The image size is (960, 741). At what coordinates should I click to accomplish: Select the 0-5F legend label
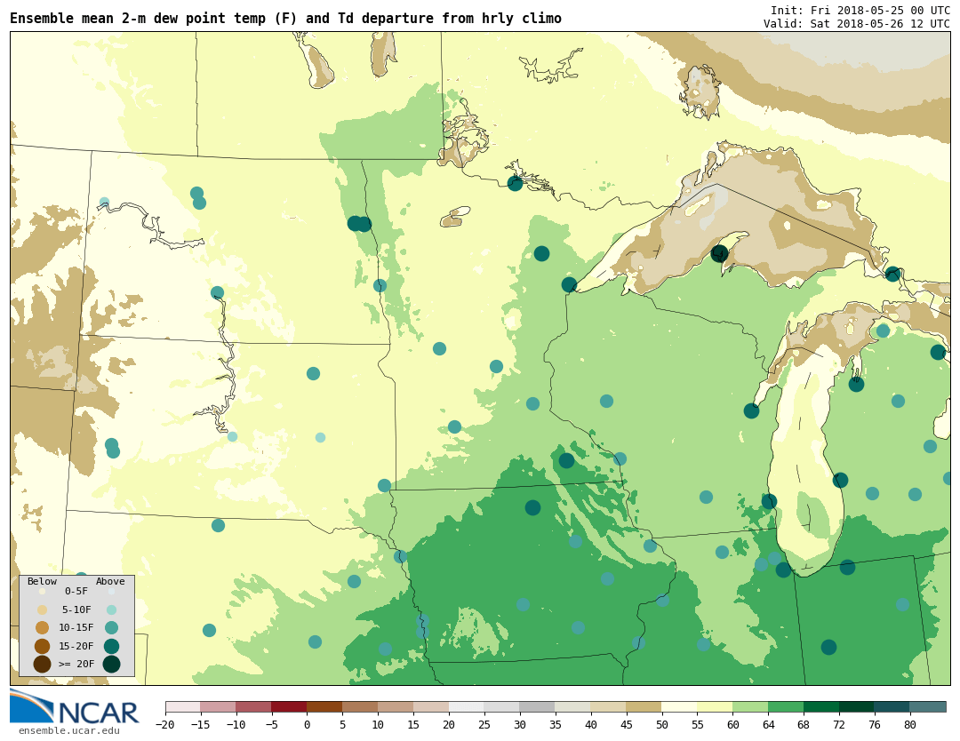tap(76, 591)
